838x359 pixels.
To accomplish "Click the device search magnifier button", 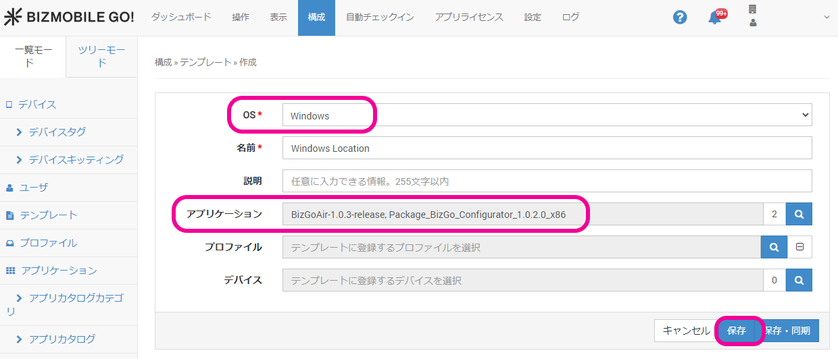I will [x=799, y=280].
